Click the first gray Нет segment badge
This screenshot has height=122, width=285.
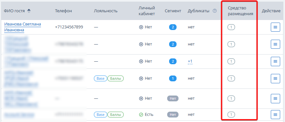pos(173,98)
